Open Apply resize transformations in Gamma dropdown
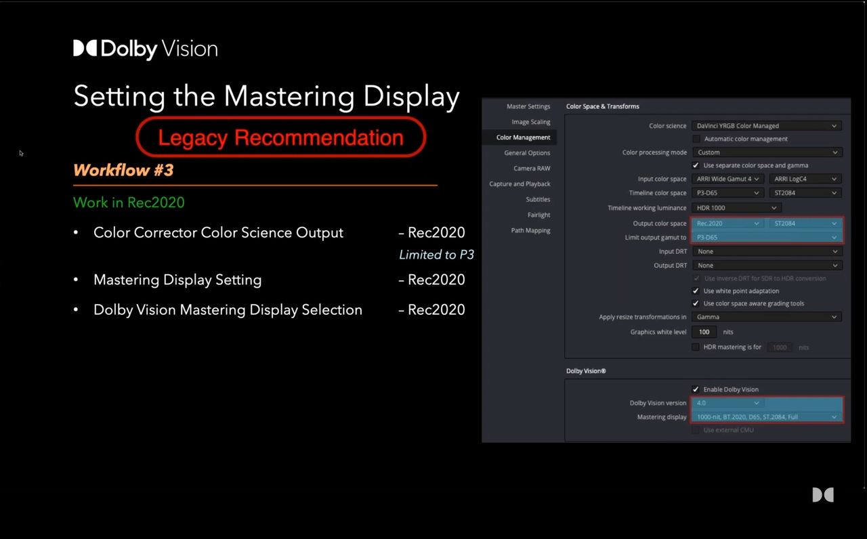867x539 pixels. pyautogui.click(x=767, y=317)
